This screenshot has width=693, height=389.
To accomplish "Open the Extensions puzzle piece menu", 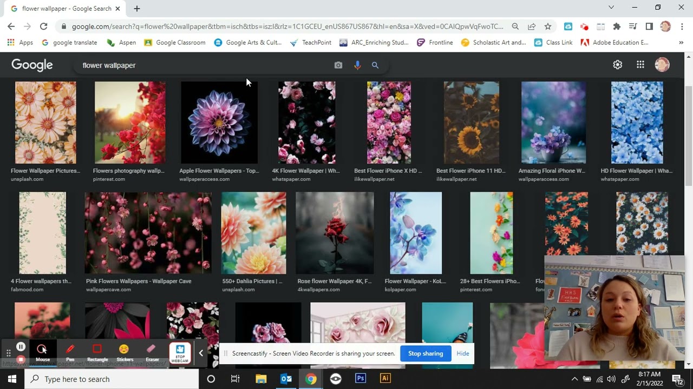I will click(617, 26).
